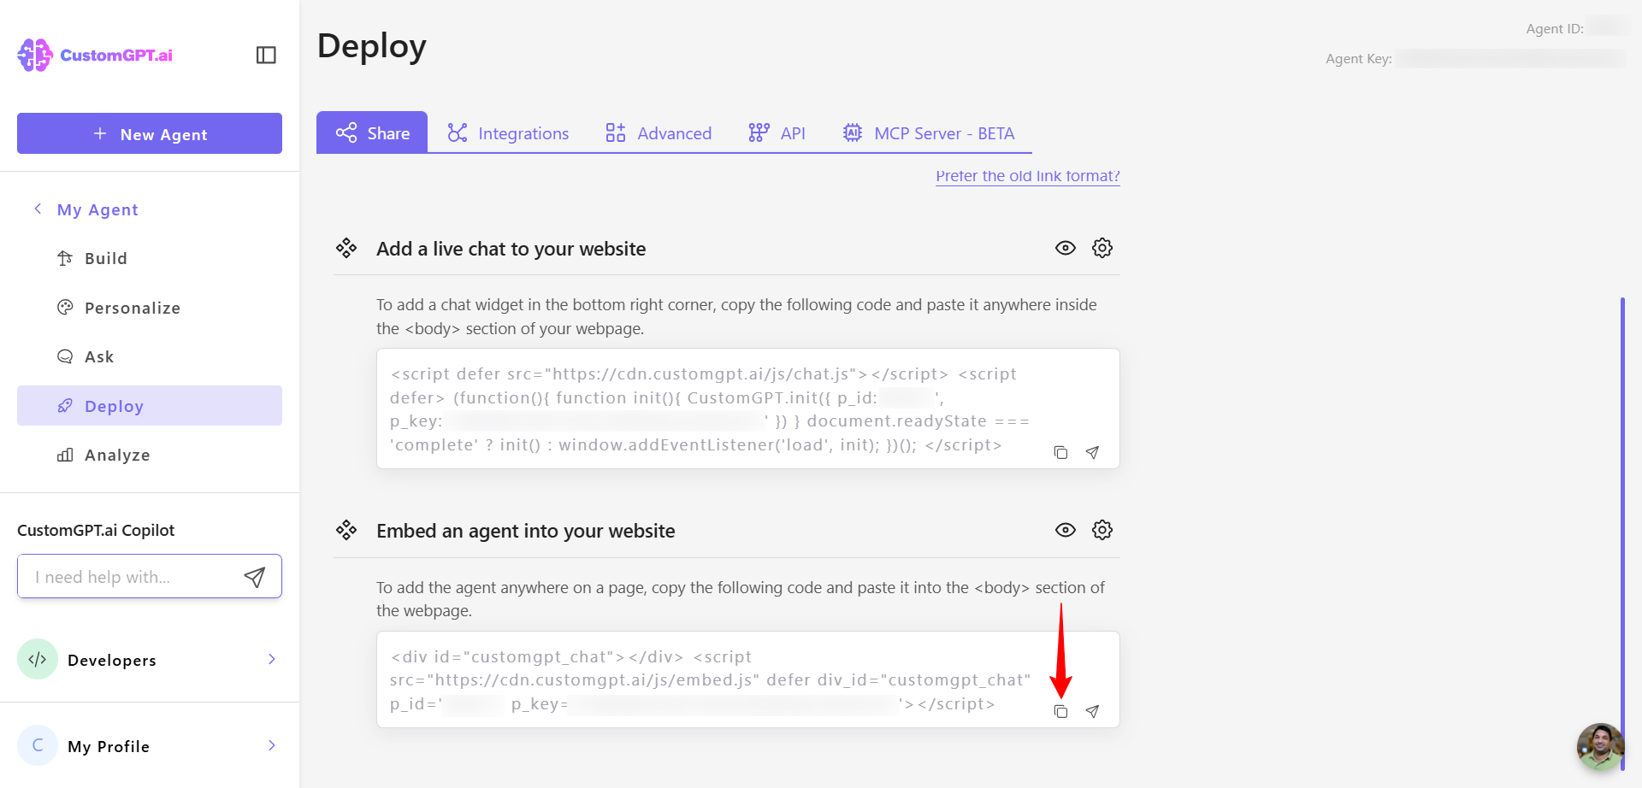Create a New Agent

pos(150,133)
